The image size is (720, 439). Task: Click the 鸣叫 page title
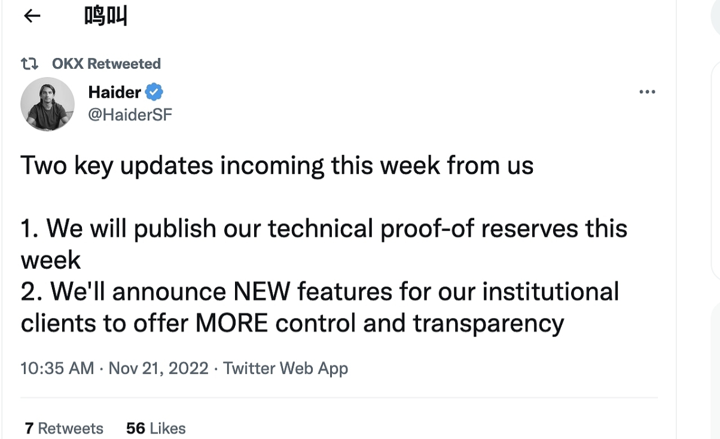pyautogui.click(x=105, y=16)
